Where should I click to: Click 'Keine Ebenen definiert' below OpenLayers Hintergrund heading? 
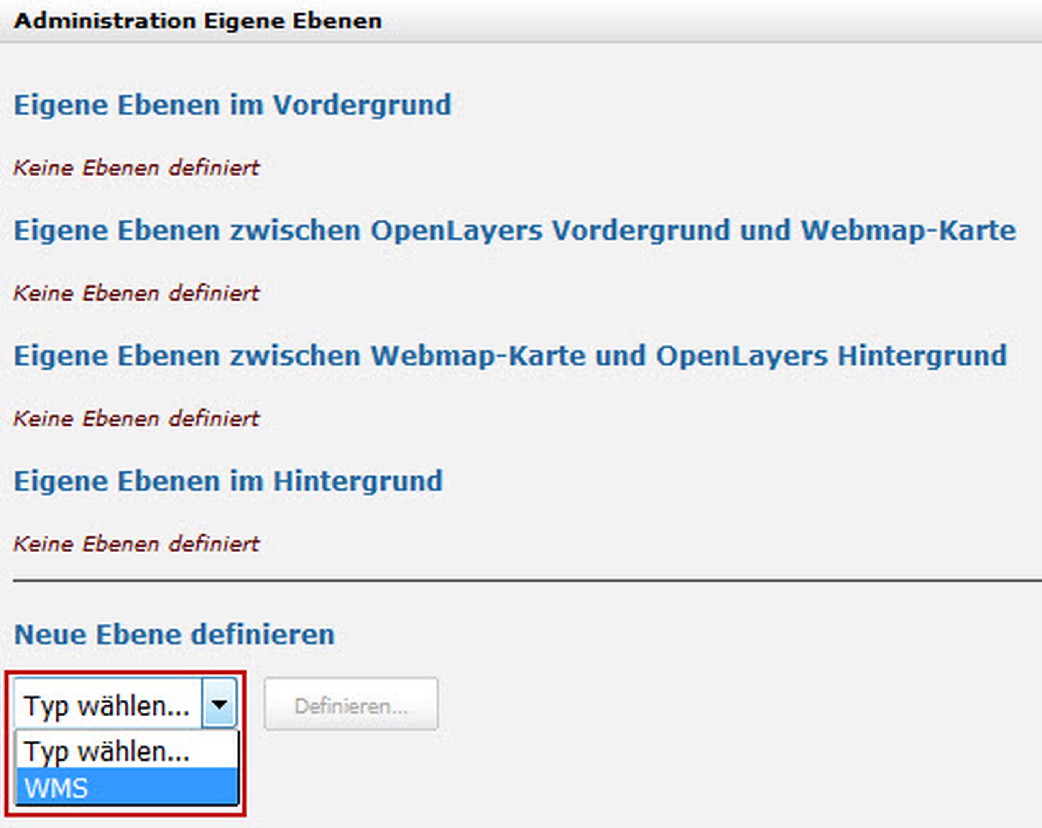click(x=136, y=419)
